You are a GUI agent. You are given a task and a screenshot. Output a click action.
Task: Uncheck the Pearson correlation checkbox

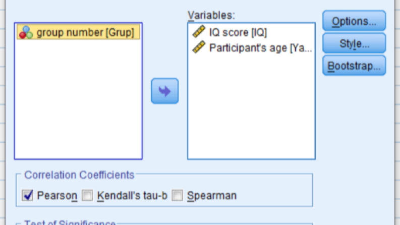27,195
